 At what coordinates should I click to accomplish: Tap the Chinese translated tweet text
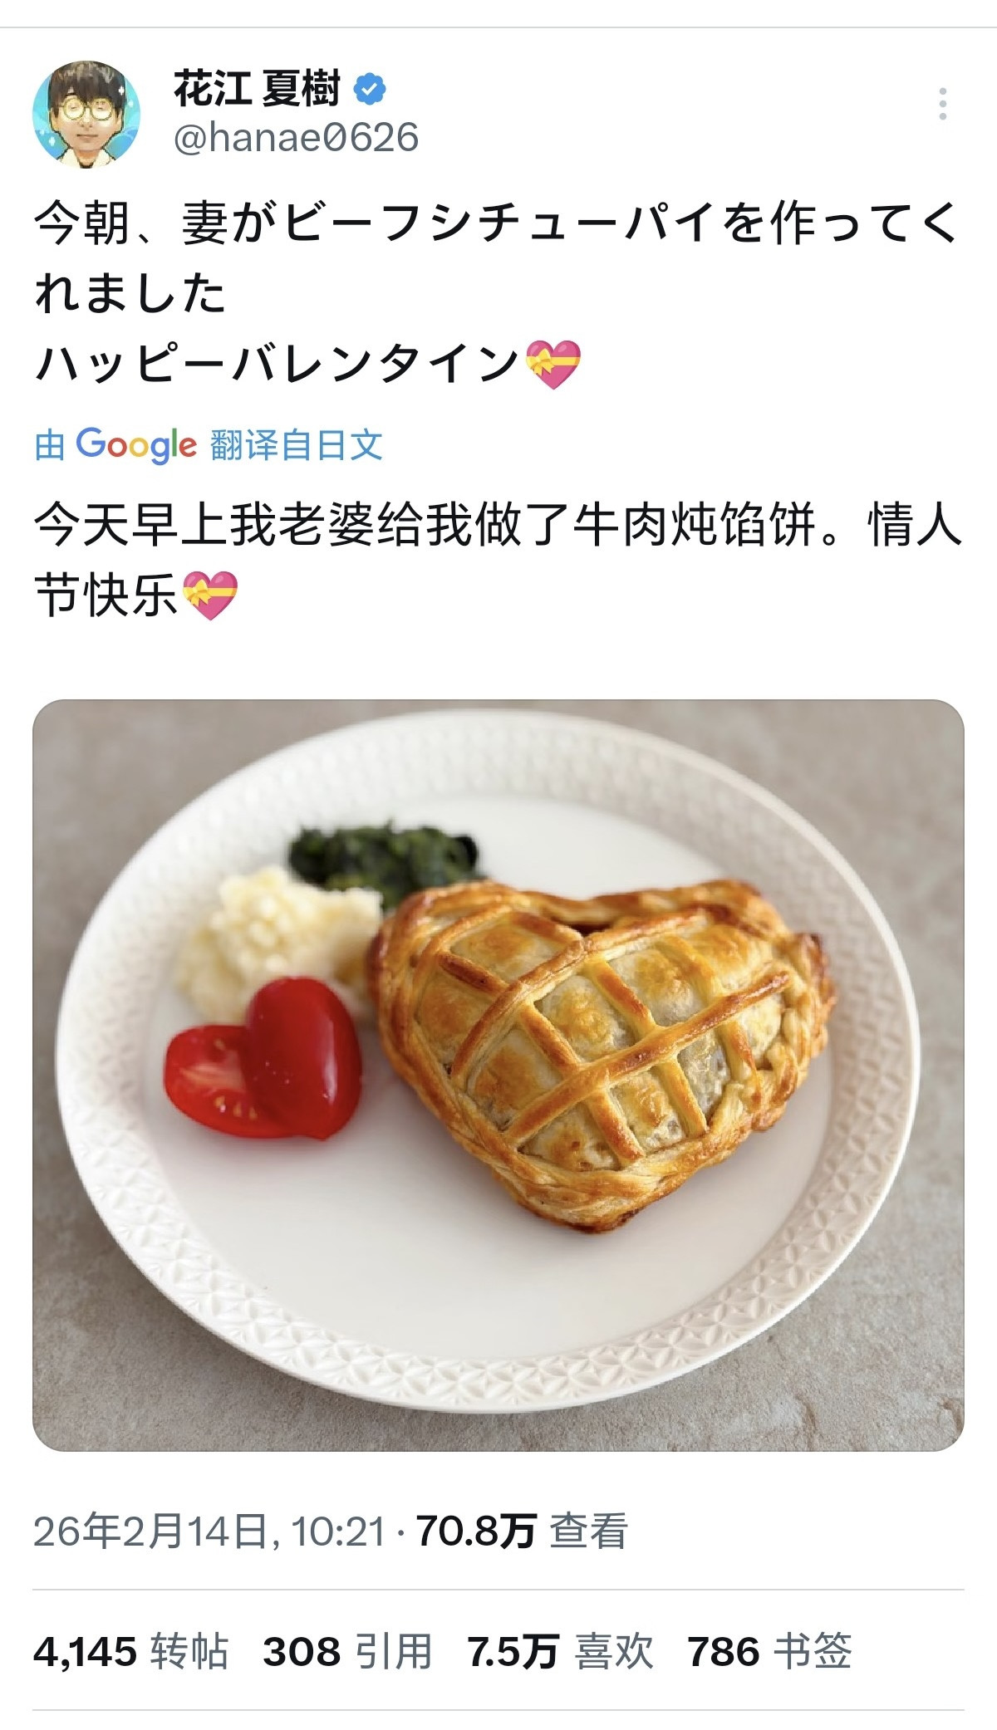pos(497,561)
